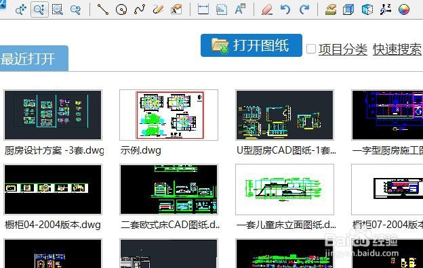Open the 橱柜04-2004版本.dwg thumbnail
423x268 pixels.
pos(53,189)
